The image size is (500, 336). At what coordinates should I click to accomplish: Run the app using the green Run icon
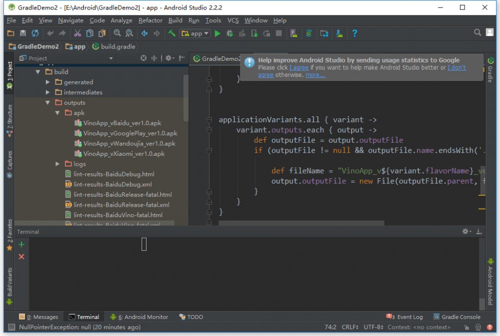pos(217,33)
